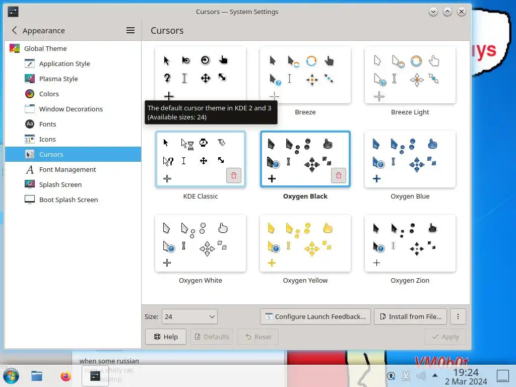This screenshot has width=516, height=387.
Task: Click the Cursors sidebar icon
Action: click(30, 154)
